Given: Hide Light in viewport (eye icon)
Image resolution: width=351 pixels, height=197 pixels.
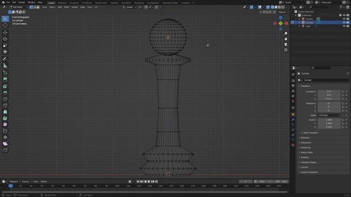Looking at the screenshot, I should [344, 26].
